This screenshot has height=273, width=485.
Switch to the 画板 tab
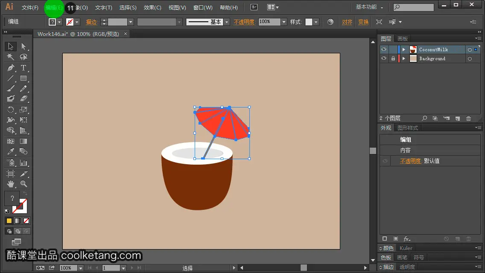tap(403, 39)
